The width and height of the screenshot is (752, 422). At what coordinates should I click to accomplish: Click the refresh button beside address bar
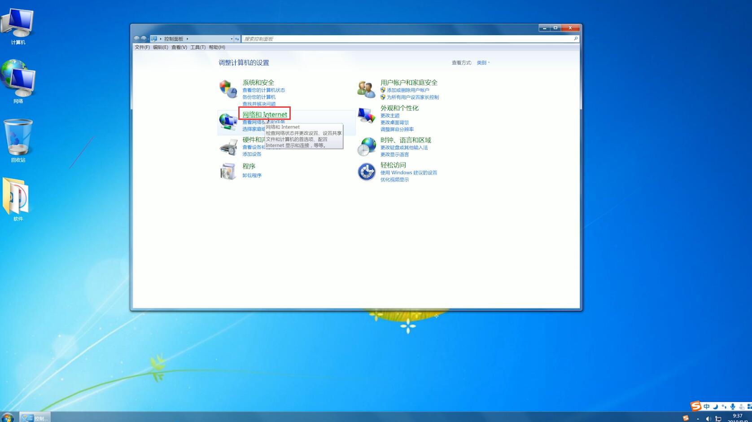[237, 39]
